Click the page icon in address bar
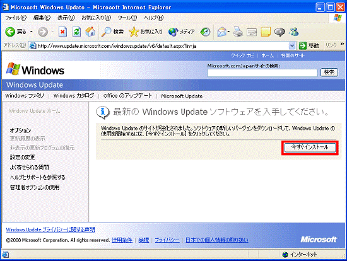Screen dimensions: 347x261 [33, 46]
